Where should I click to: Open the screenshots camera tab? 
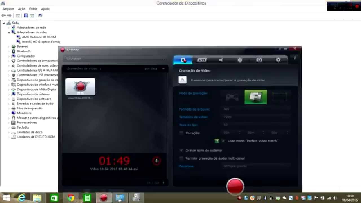tap(259, 60)
